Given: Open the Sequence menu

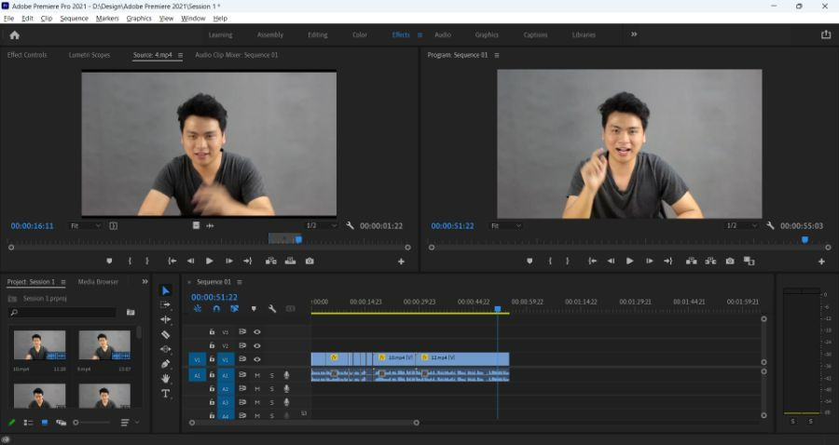Looking at the screenshot, I should (x=74, y=19).
